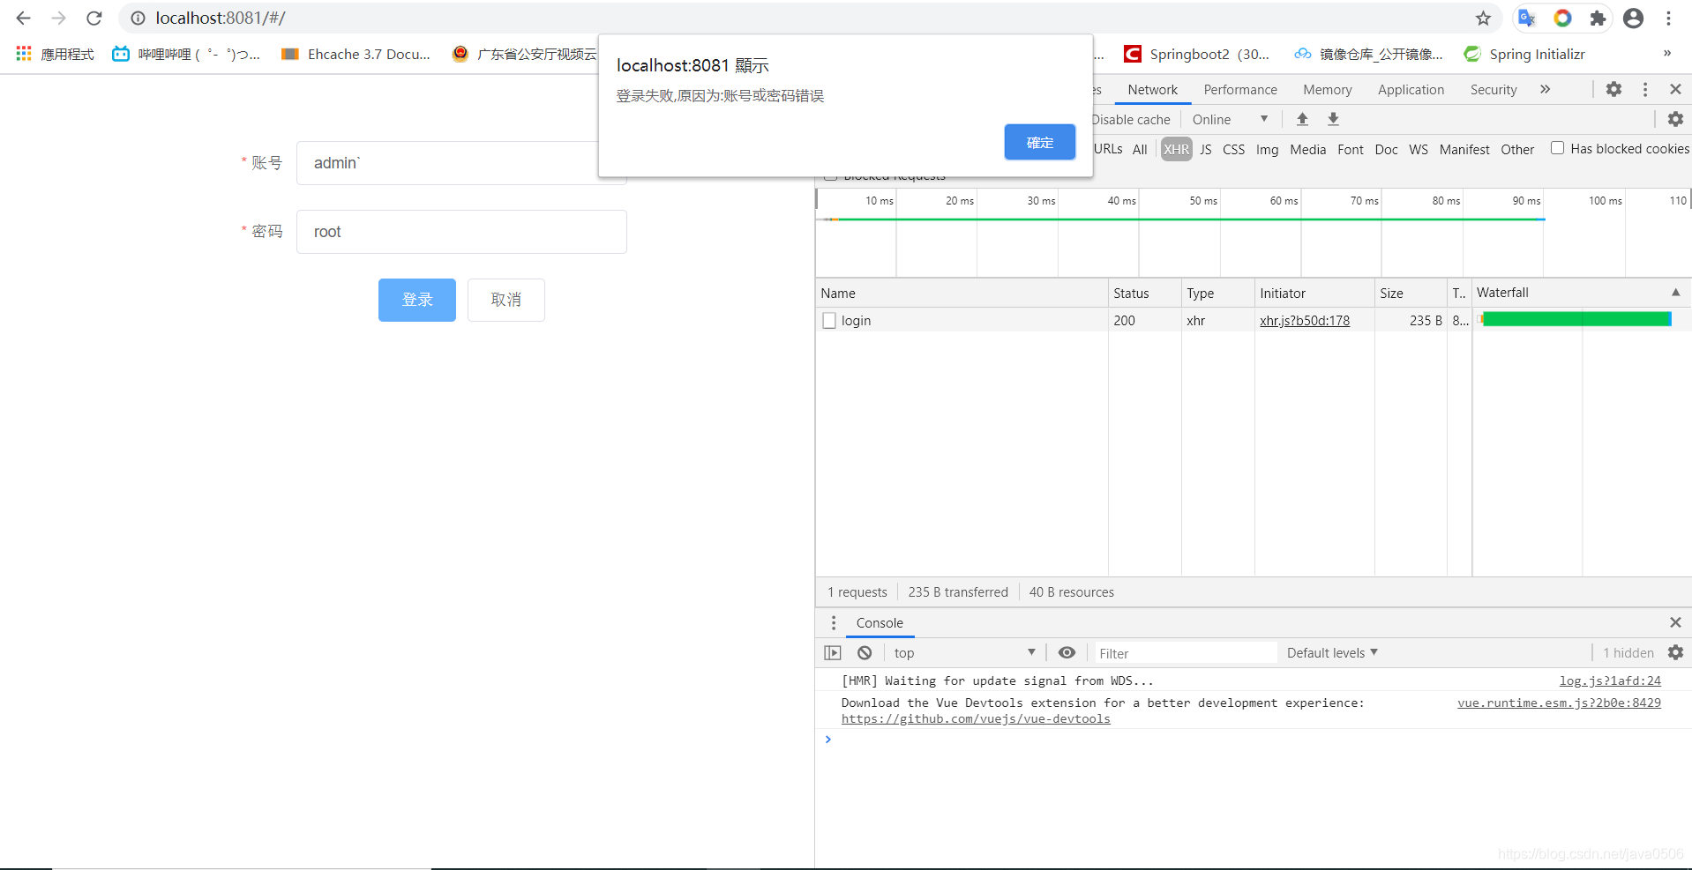Click the export HAR download arrow icon

(1333, 119)
